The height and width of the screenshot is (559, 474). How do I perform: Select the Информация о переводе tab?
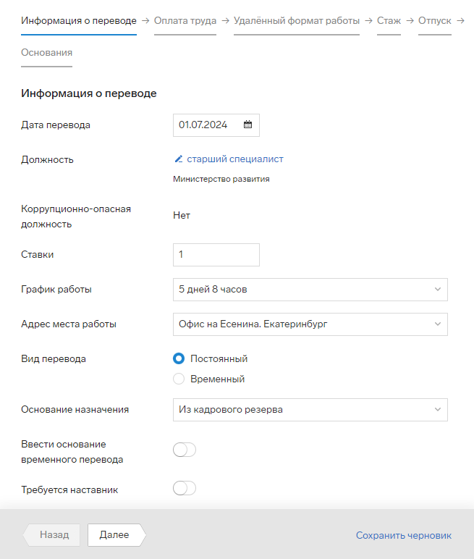pyautogui.click(x=79, y=21)
